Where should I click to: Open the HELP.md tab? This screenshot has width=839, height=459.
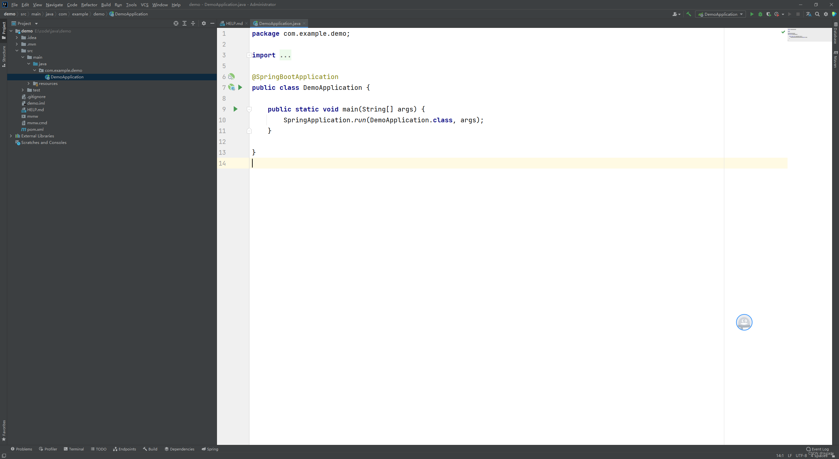[234, 23]
